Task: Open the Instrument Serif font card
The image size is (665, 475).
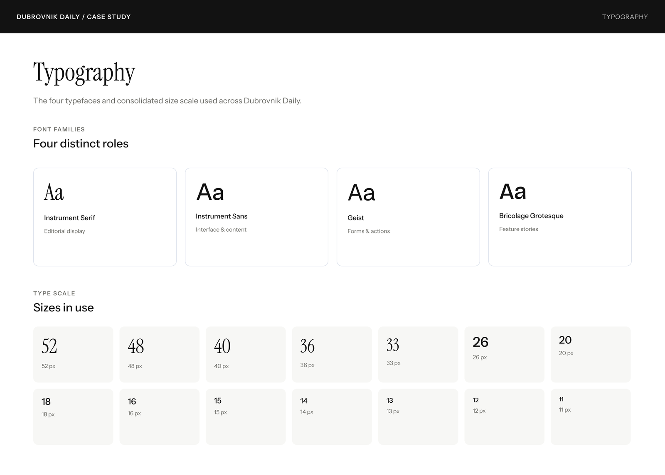Action: tap(105, 217)
